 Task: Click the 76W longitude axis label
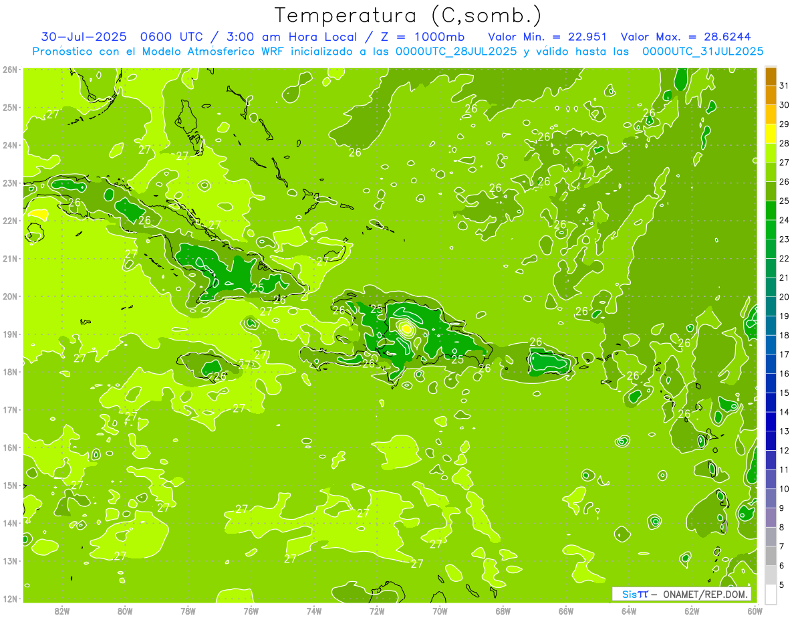point(251,611)
